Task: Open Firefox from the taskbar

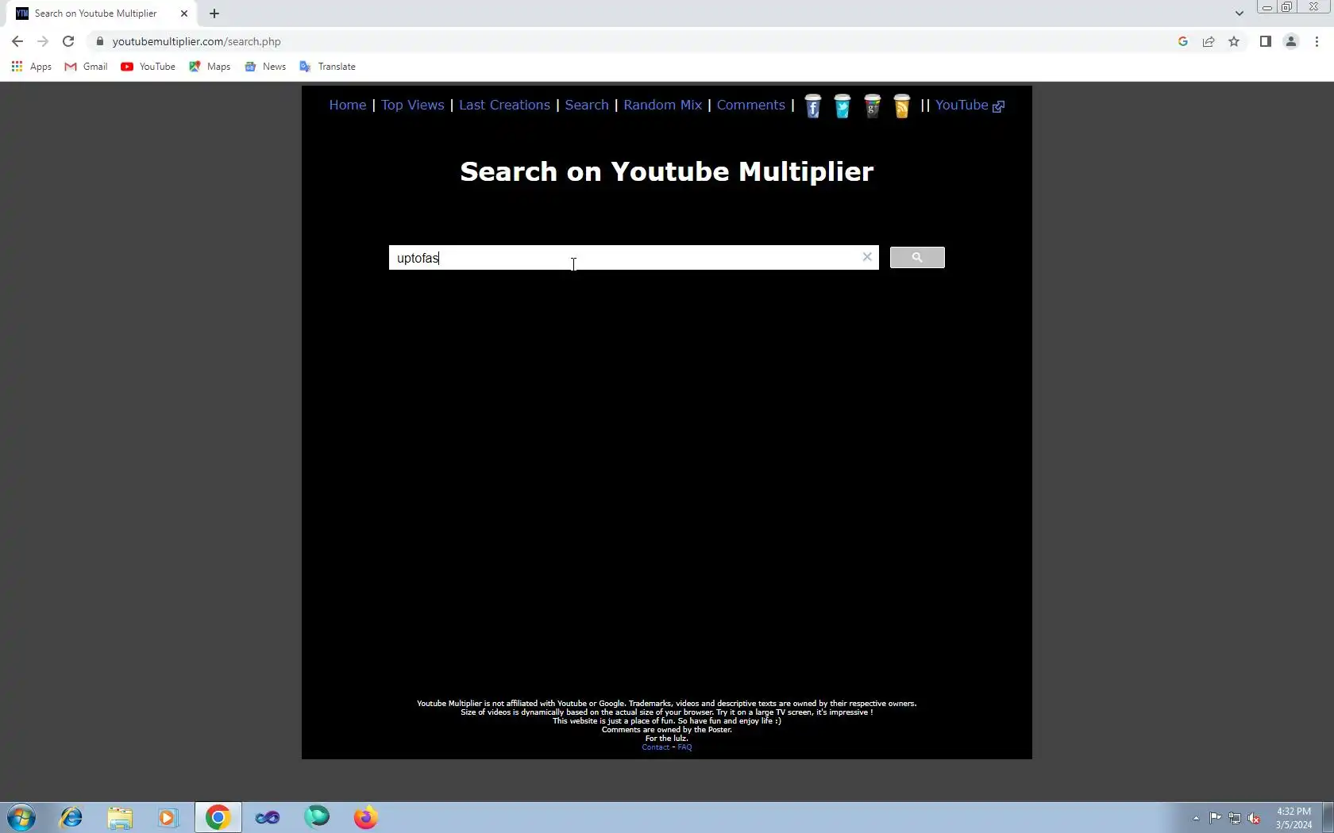Action: point(365,817)
